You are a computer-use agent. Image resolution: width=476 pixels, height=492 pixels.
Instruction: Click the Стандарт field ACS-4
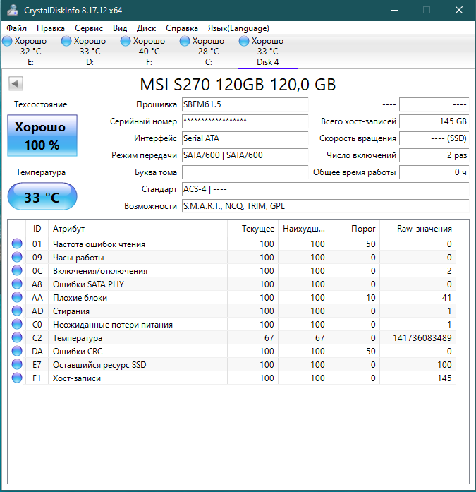(326, 189)
